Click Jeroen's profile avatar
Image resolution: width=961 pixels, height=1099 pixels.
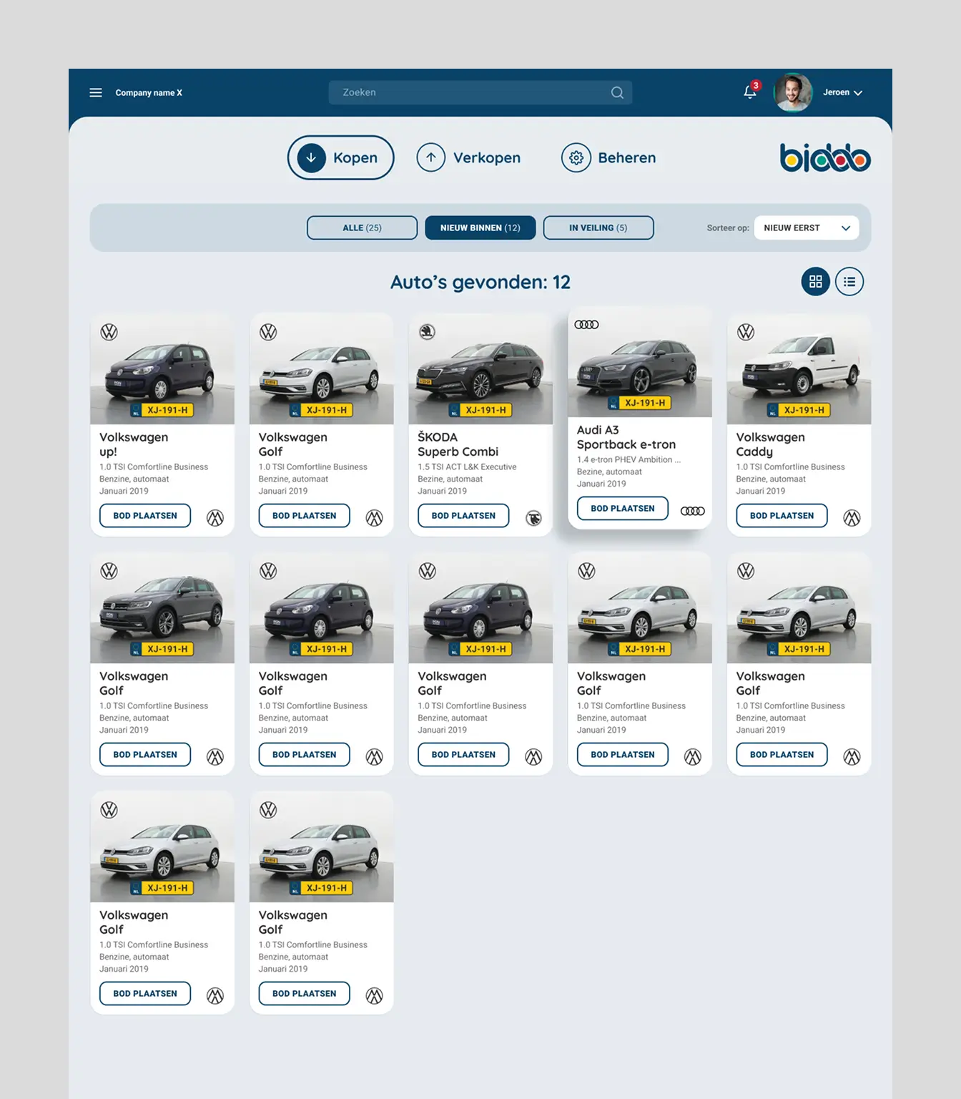pos(793,92)
